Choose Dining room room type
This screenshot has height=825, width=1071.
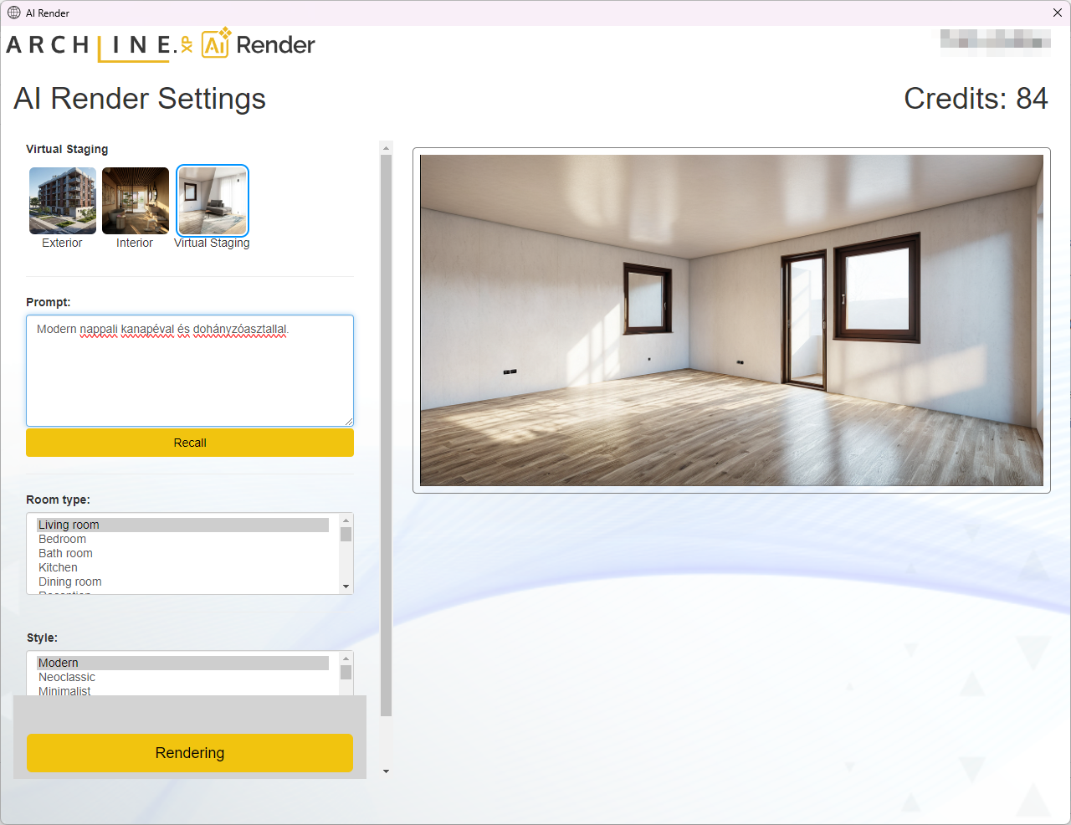[x=70, y=582]
